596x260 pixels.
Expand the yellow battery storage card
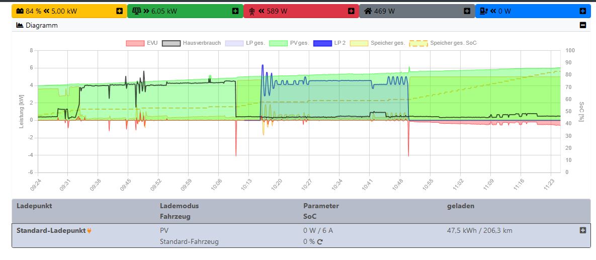click(119, 11)
